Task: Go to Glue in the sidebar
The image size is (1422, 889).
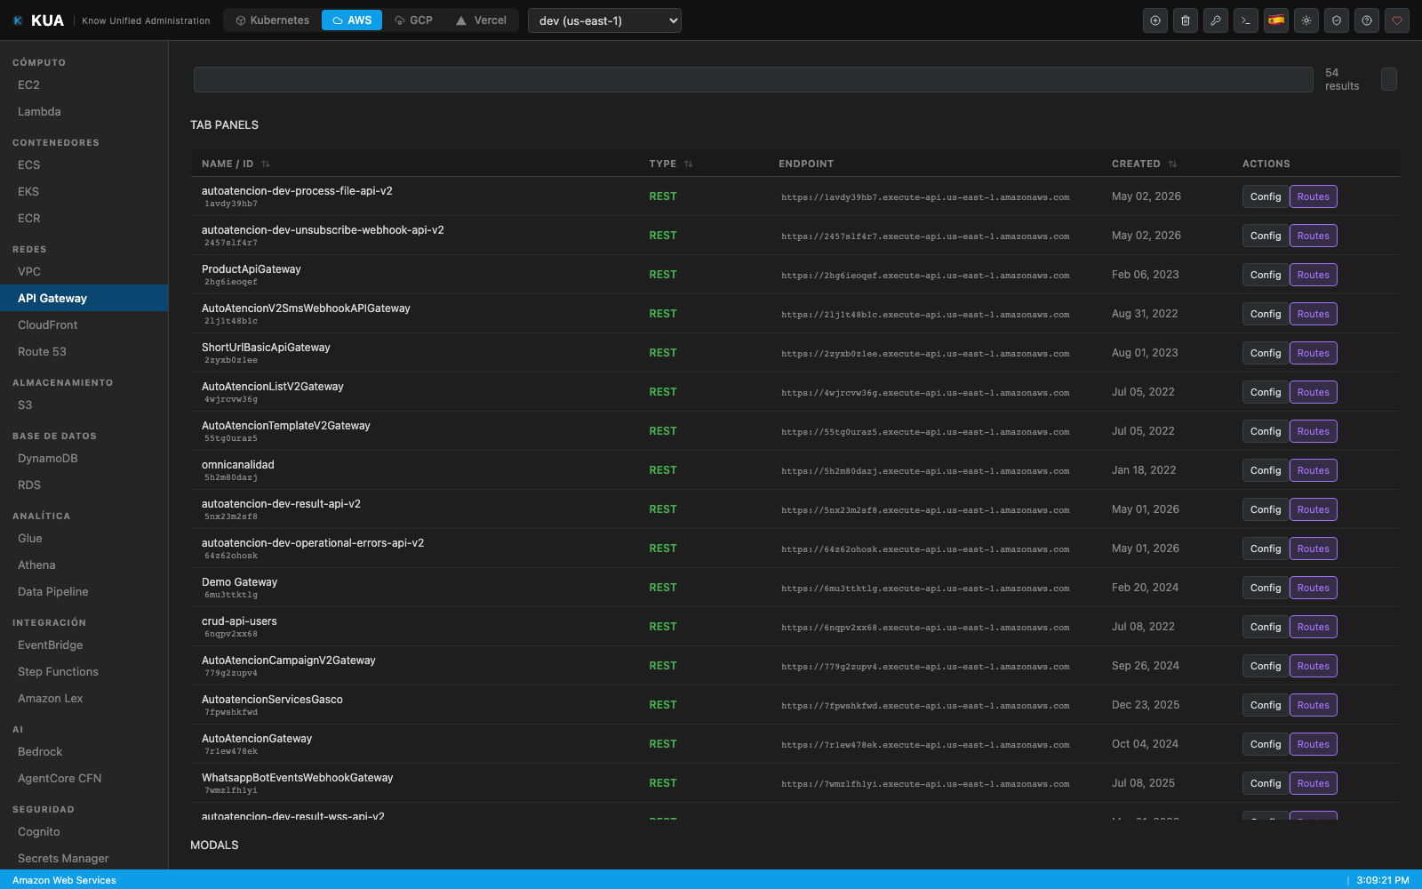Action: (x=84, y=539)
